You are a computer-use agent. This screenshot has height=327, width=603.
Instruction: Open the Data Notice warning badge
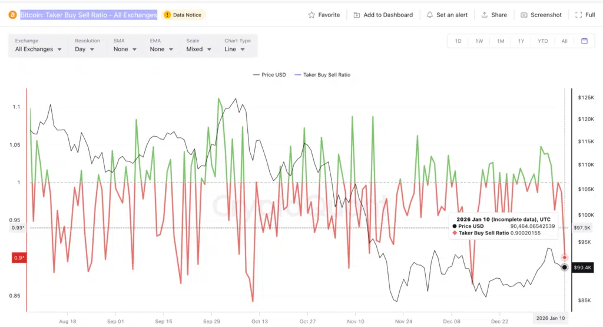click(184, 15)
